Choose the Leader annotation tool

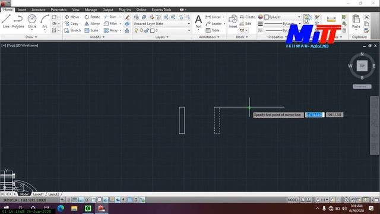coord(214,24)
